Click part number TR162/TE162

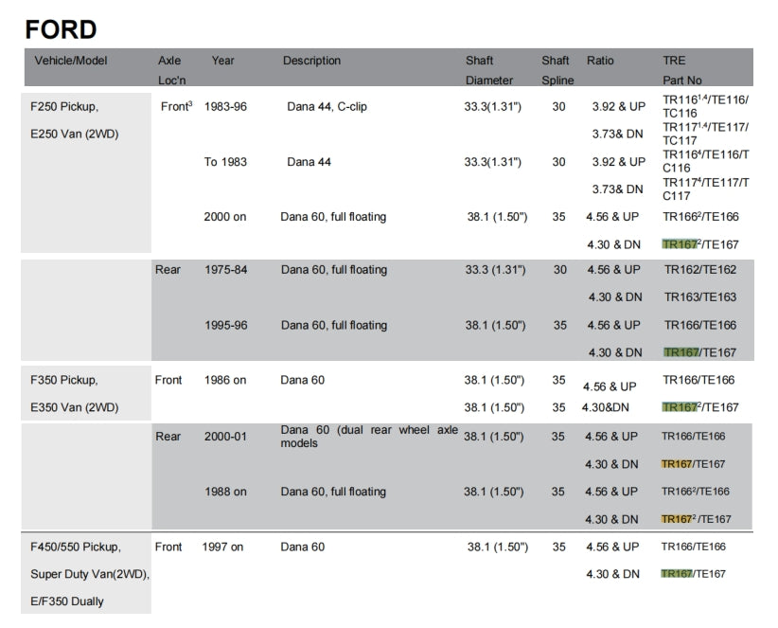click(699, 270)
